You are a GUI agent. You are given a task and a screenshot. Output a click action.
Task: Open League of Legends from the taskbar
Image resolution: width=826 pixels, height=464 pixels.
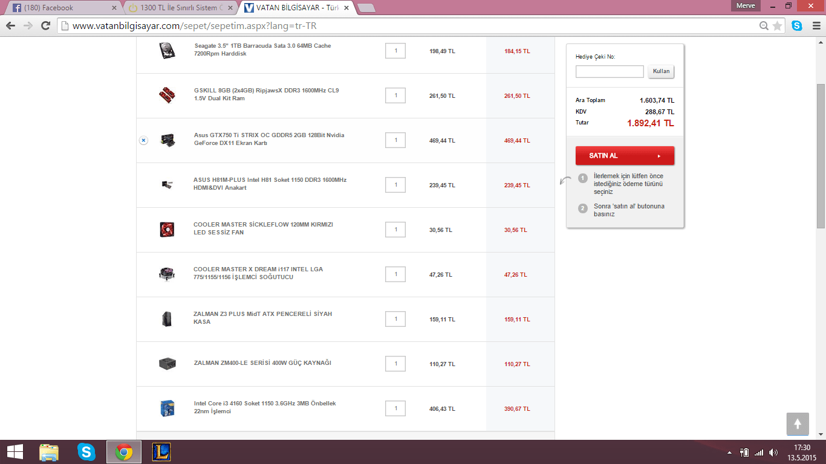point(161,452)
